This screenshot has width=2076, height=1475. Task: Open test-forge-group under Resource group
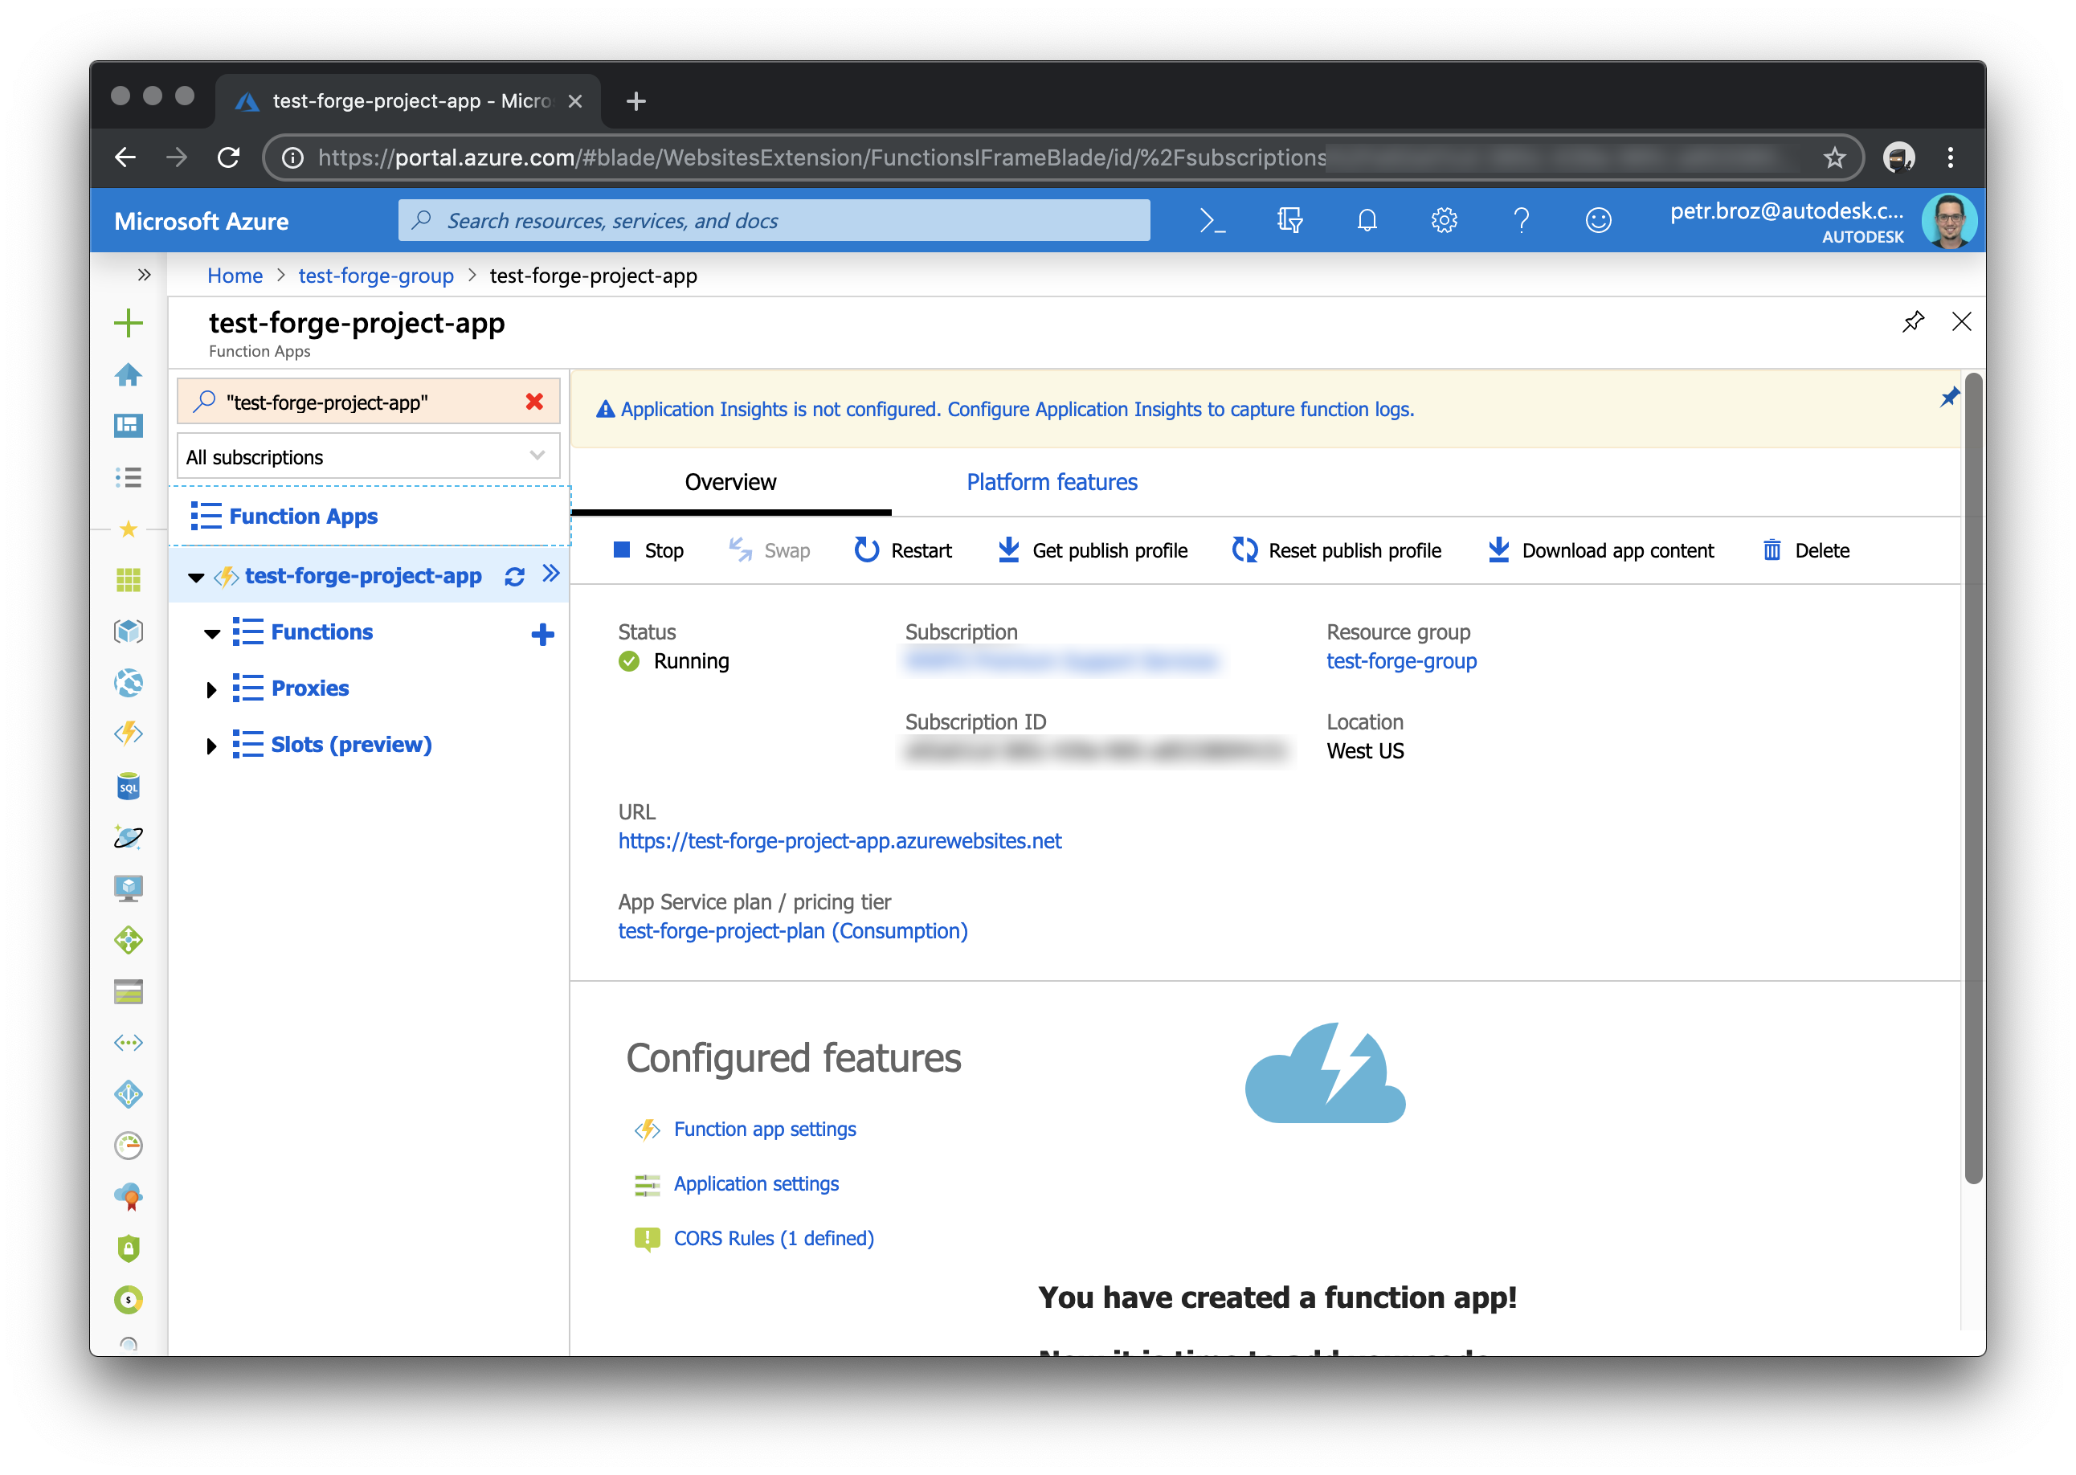(1401, 660)
